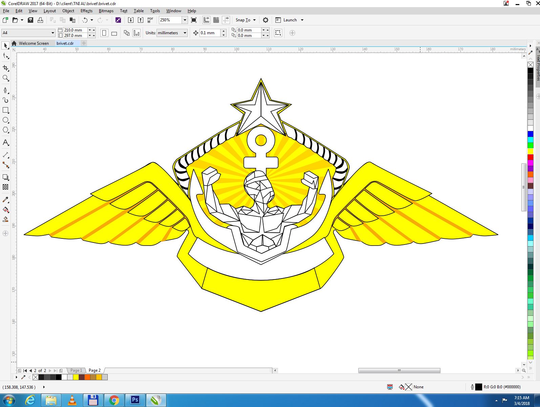Open the Object menu
The width and height of the screenshot is (540, 407).
coord(68,11)
